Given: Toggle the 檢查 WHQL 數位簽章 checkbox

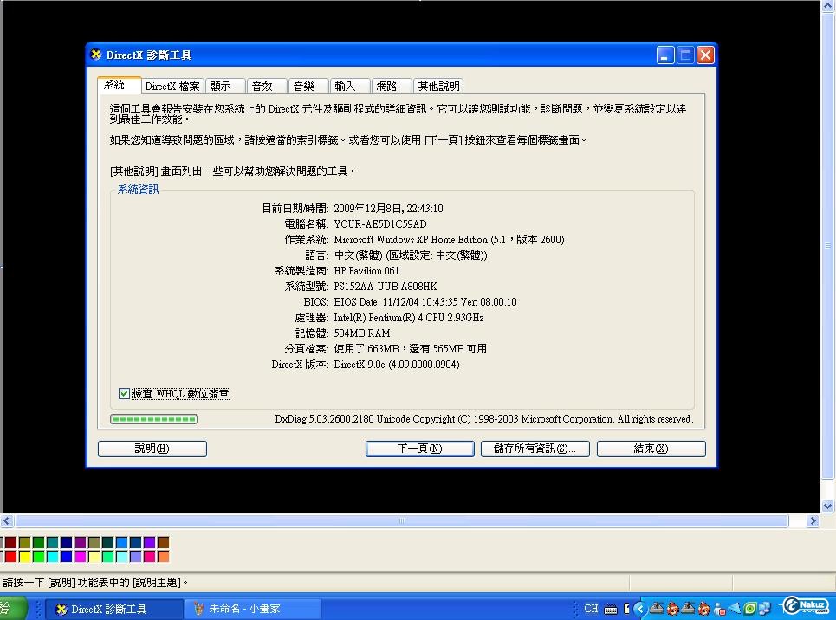Looking at the screenshot, I should coord(124,394).
